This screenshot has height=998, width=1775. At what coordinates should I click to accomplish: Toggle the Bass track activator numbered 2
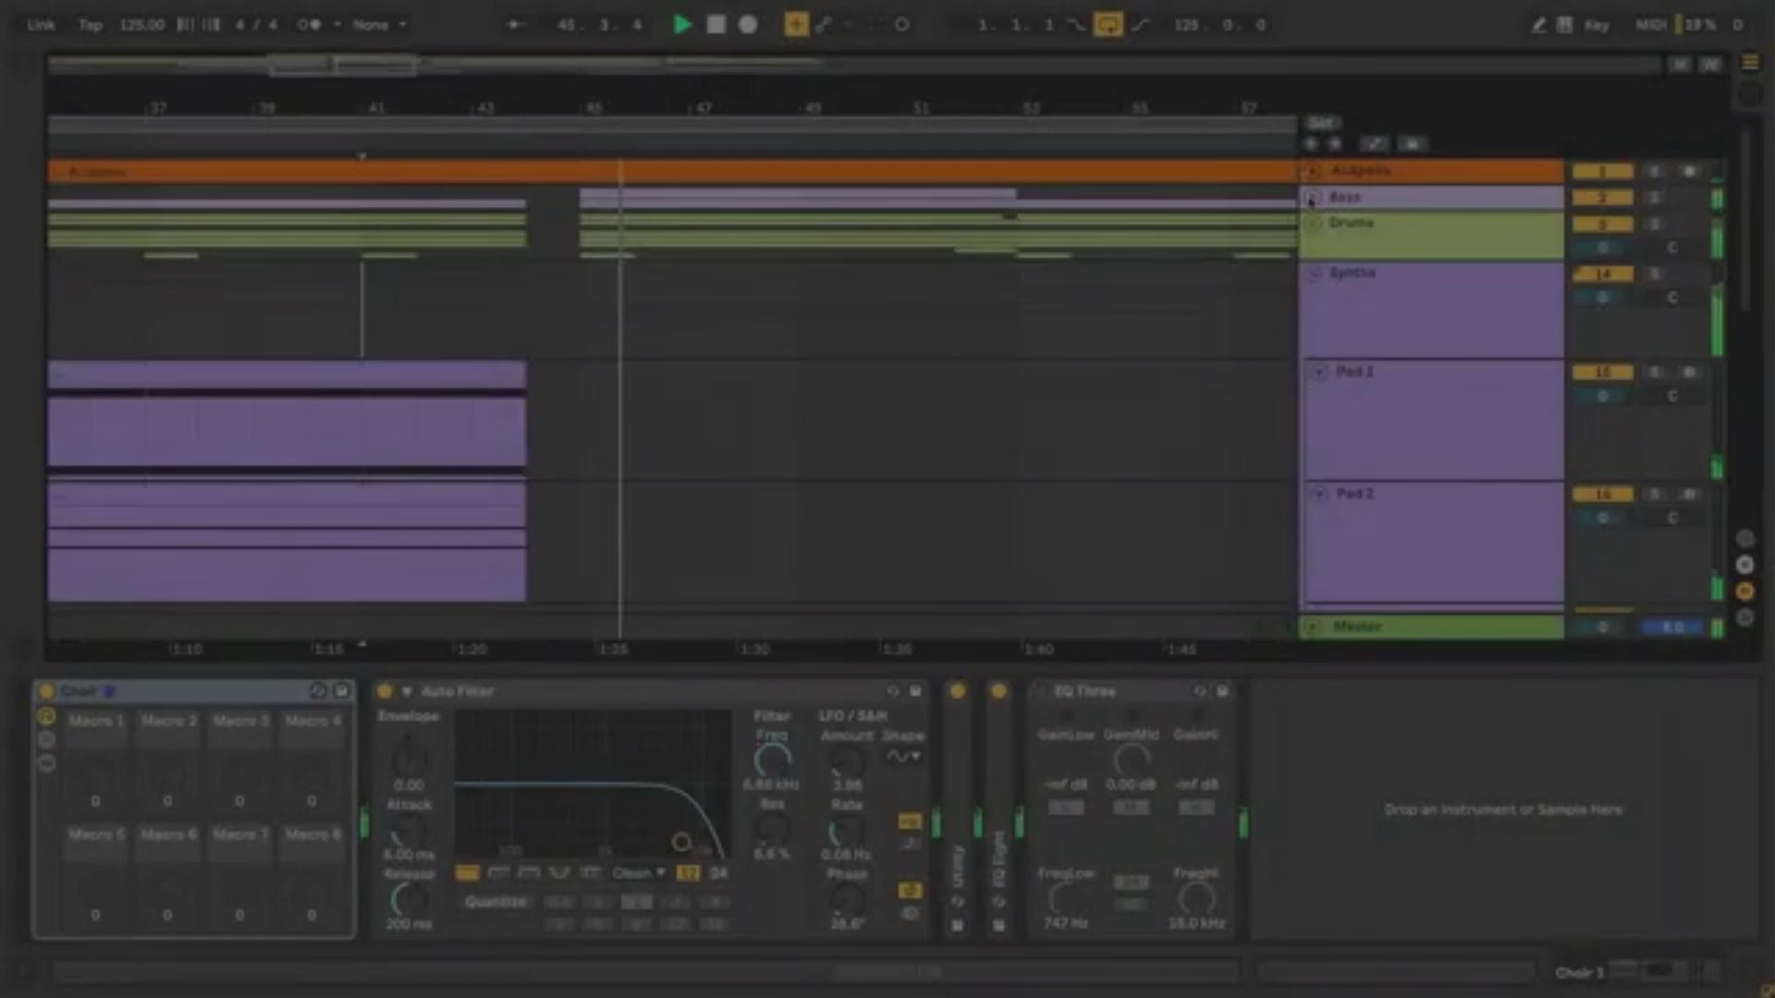pos(1603,198)
